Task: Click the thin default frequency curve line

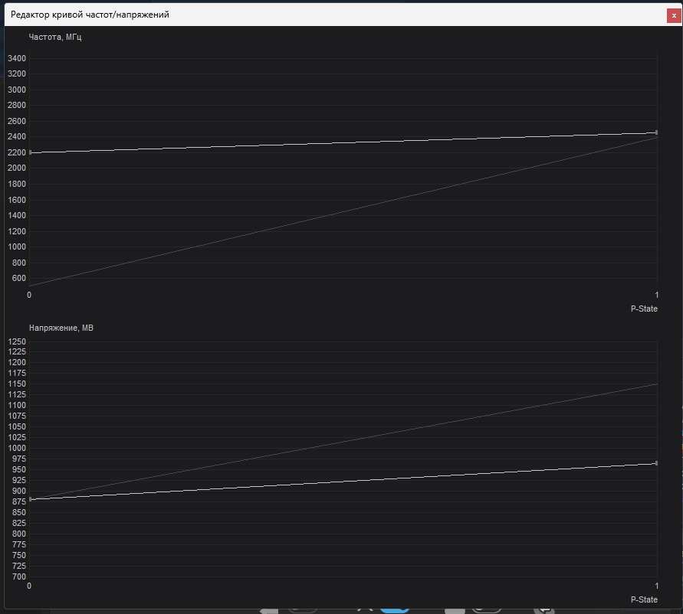Action: pos(343,211)
